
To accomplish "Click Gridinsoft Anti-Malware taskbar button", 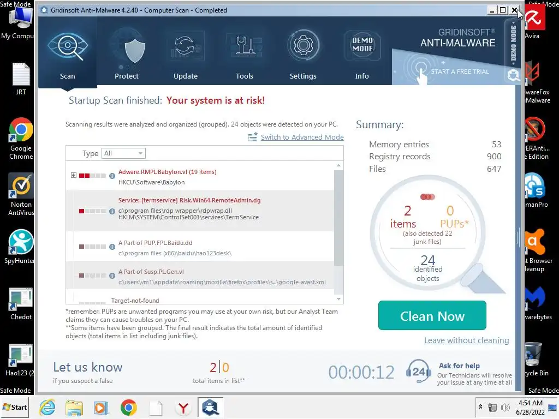I will click(210, 408).
